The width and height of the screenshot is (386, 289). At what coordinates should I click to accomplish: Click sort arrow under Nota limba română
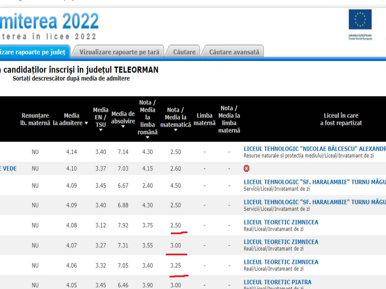pyautogui.click(x=148, y=137)
